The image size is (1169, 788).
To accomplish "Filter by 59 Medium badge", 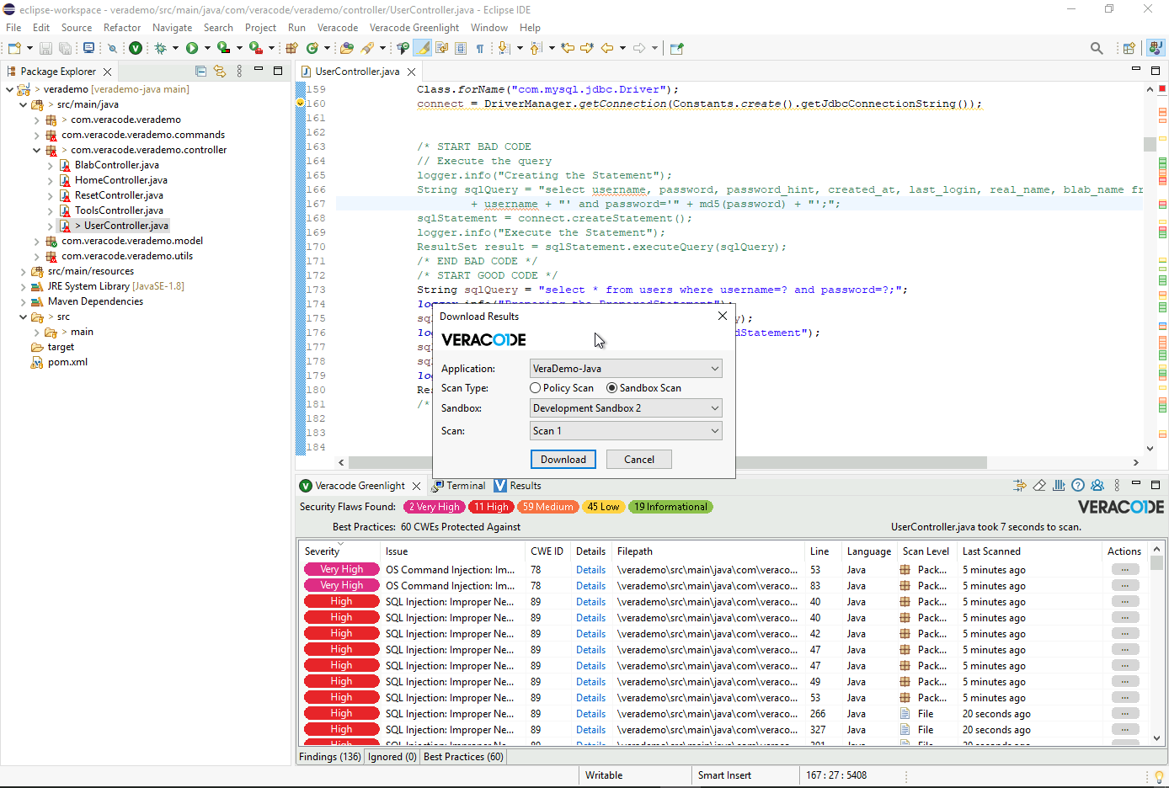I will click(548, 507).
